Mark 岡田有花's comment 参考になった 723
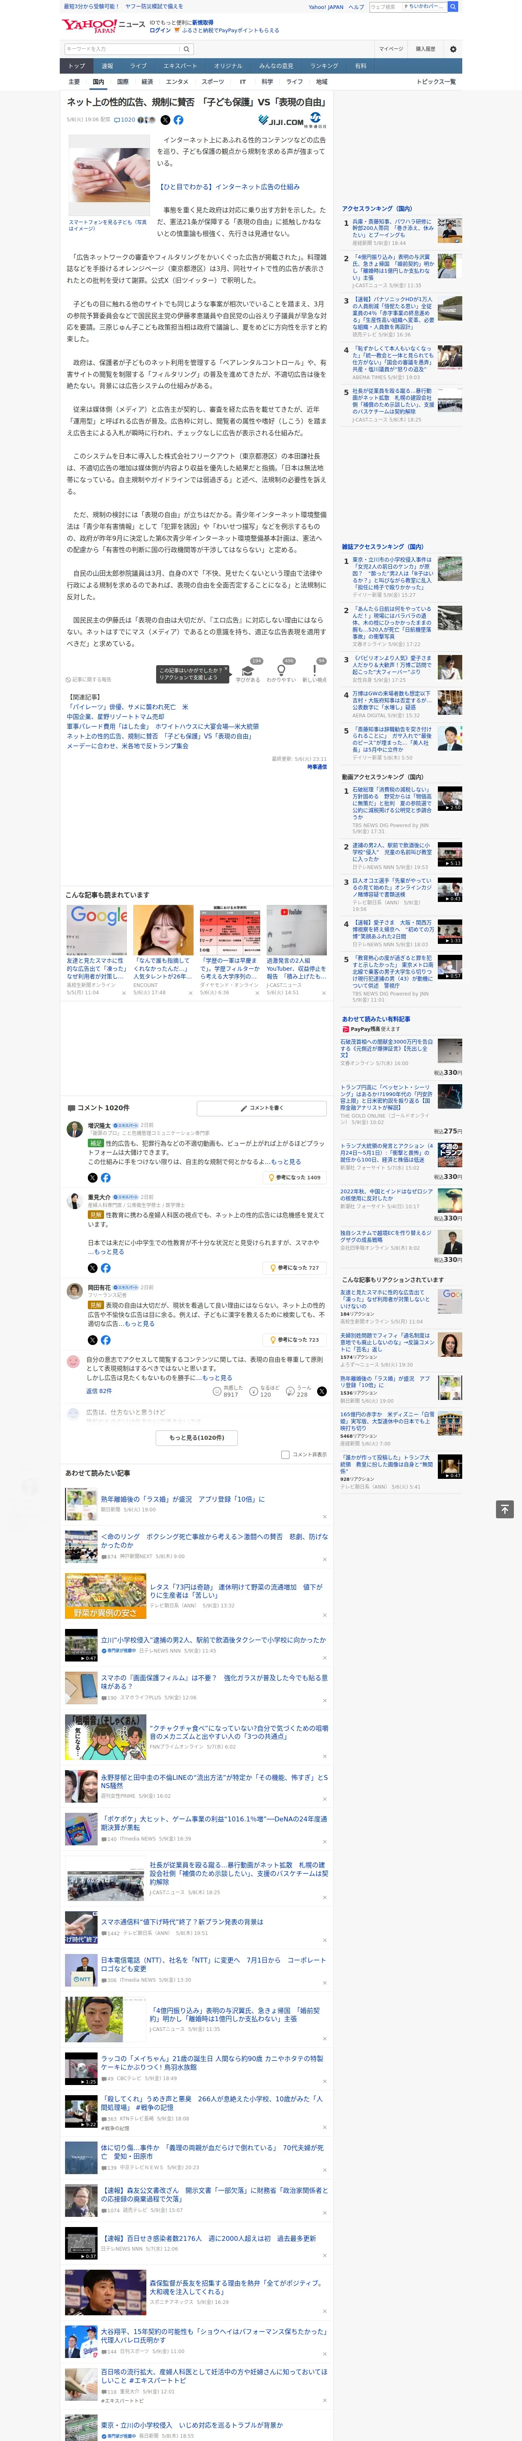 (x=296, y=1340)
